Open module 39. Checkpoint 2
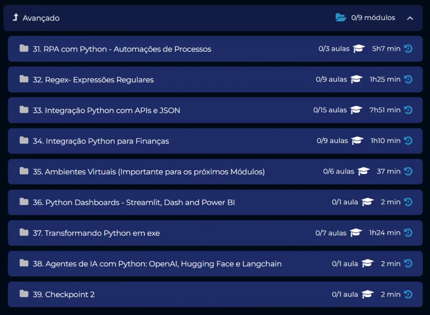The width and height of the screenshot is (430, 315). (x=215, y=294)
